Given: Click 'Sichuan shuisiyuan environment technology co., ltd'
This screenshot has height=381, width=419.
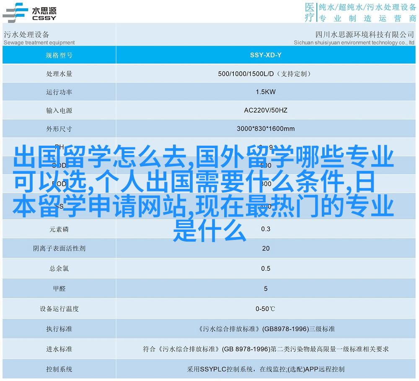Looking at the screenshot, I should point(354,42).
